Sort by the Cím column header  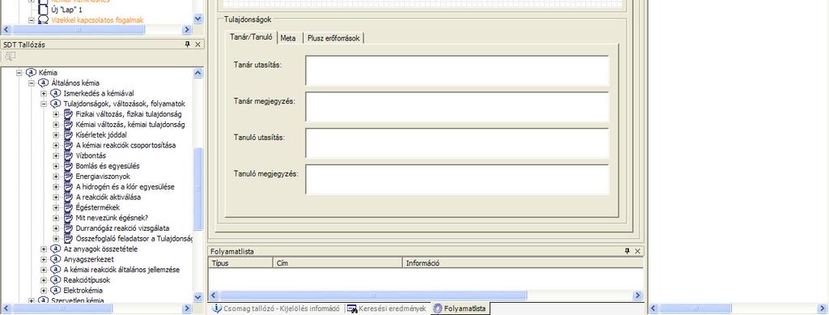[x=338, y=262]
